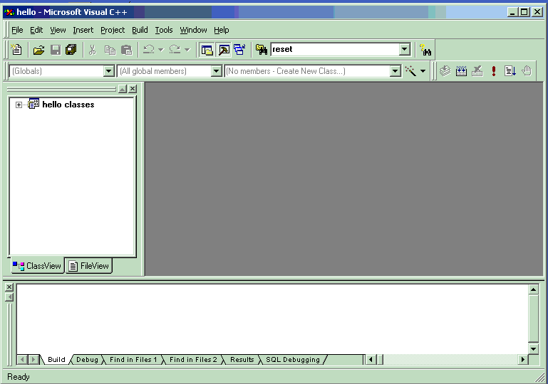Open the Window menu
The width and height of the screenshot is (548, 384).
click(193, 30)
